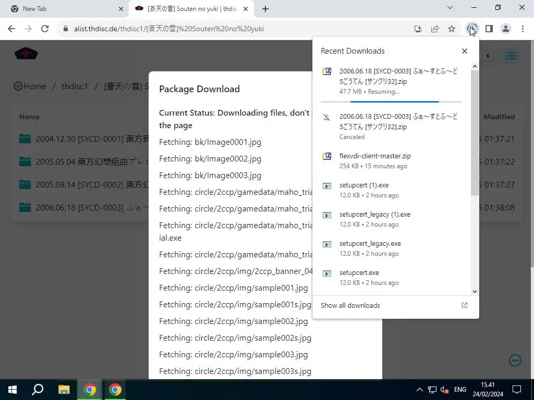Viewport: 534px width, 400px height.
Task: Open setupcert_legacy.exe download
Action: pyautogui.click(x=391, y=248)
